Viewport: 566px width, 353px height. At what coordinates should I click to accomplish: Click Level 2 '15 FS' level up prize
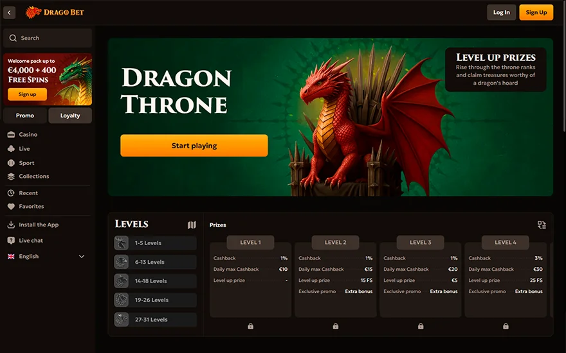click(367, 280)
